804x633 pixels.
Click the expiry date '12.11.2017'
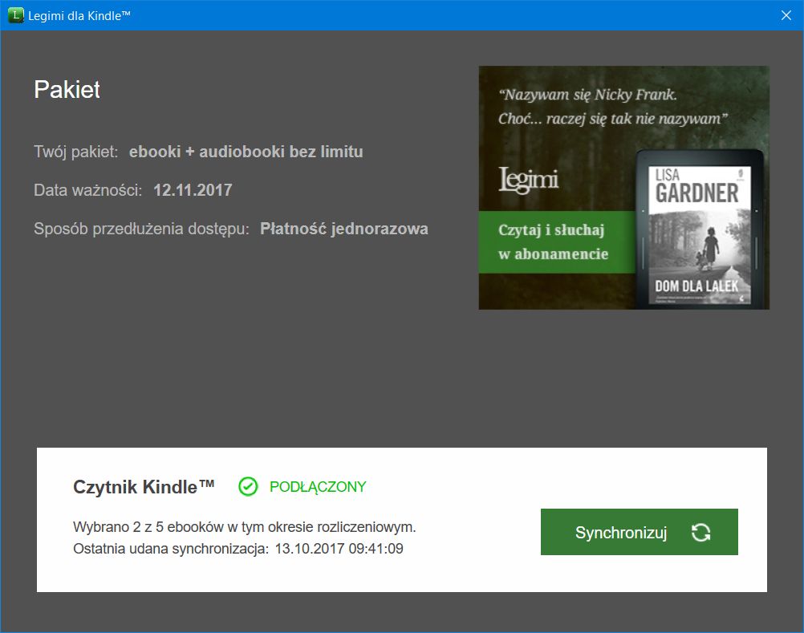point(193,190)
